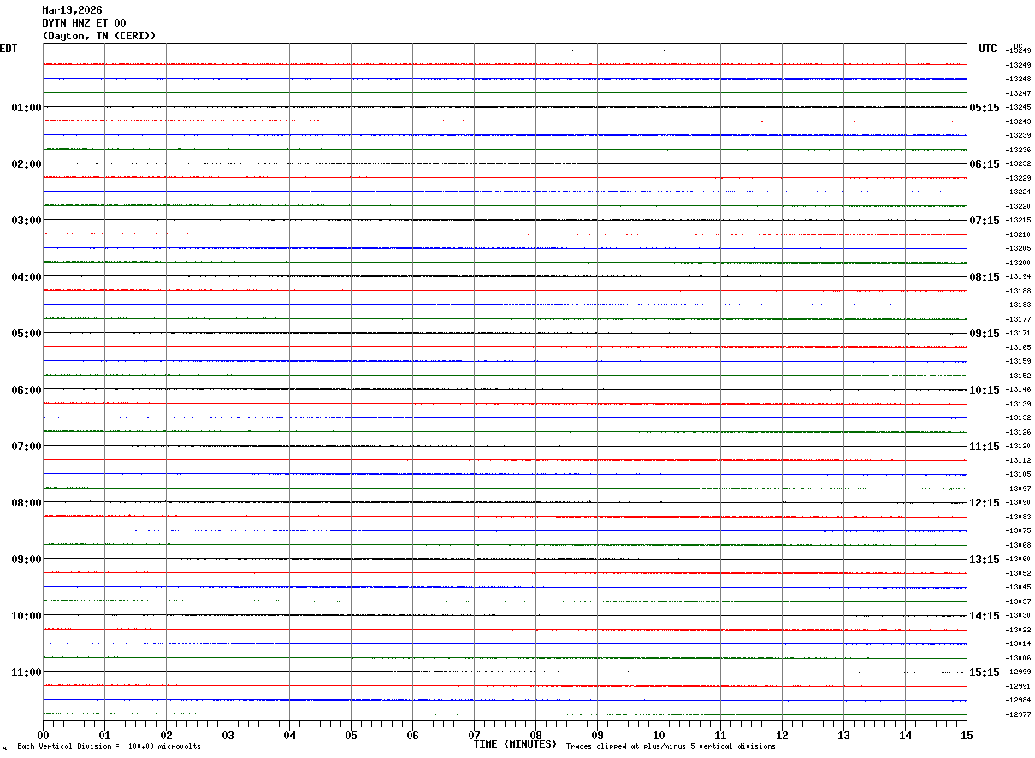Select minute tick label 04 on bottom axis
The height and width of the screenshot is (758, 1035).
(289, 735)
